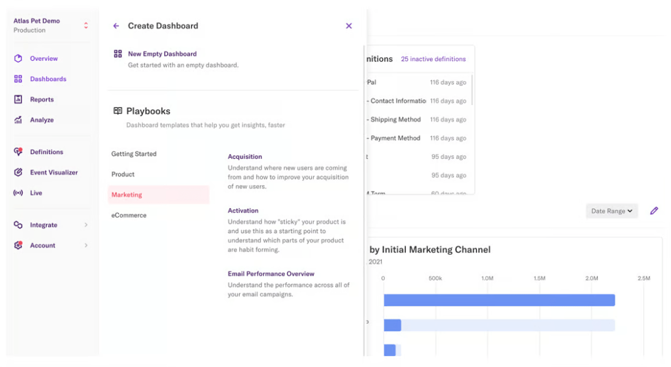671x367 pixels.
Task: Go back using the left arrow
Action: [116, 26]
